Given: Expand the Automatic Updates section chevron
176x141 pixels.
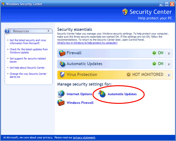Looking at the screenshot, I should pyautogui.click(x=169, y=64).
